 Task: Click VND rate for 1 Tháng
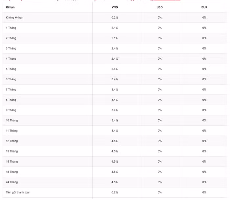tap(115, 28)
